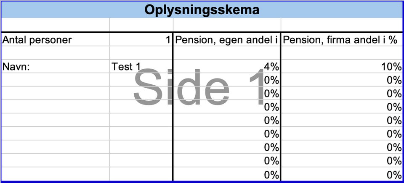Select the empty cell directly below Test 1
404x183 pixels.
141,80
